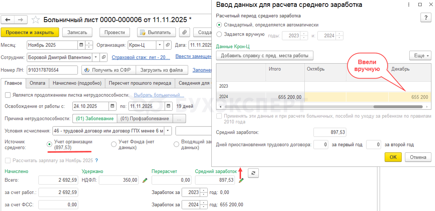Add document to favorites with star icon
The height and width of the screenshot is (211, 435).
click(36, 20)
